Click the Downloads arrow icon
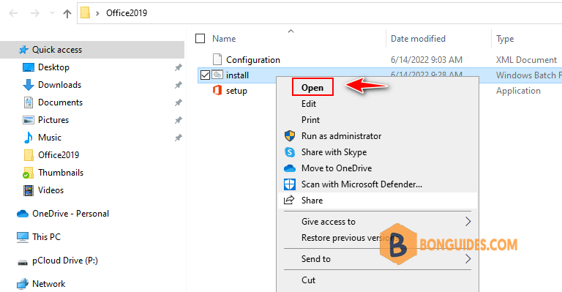Viewport: 562px width, 292px height. click(x=29, y=85)
